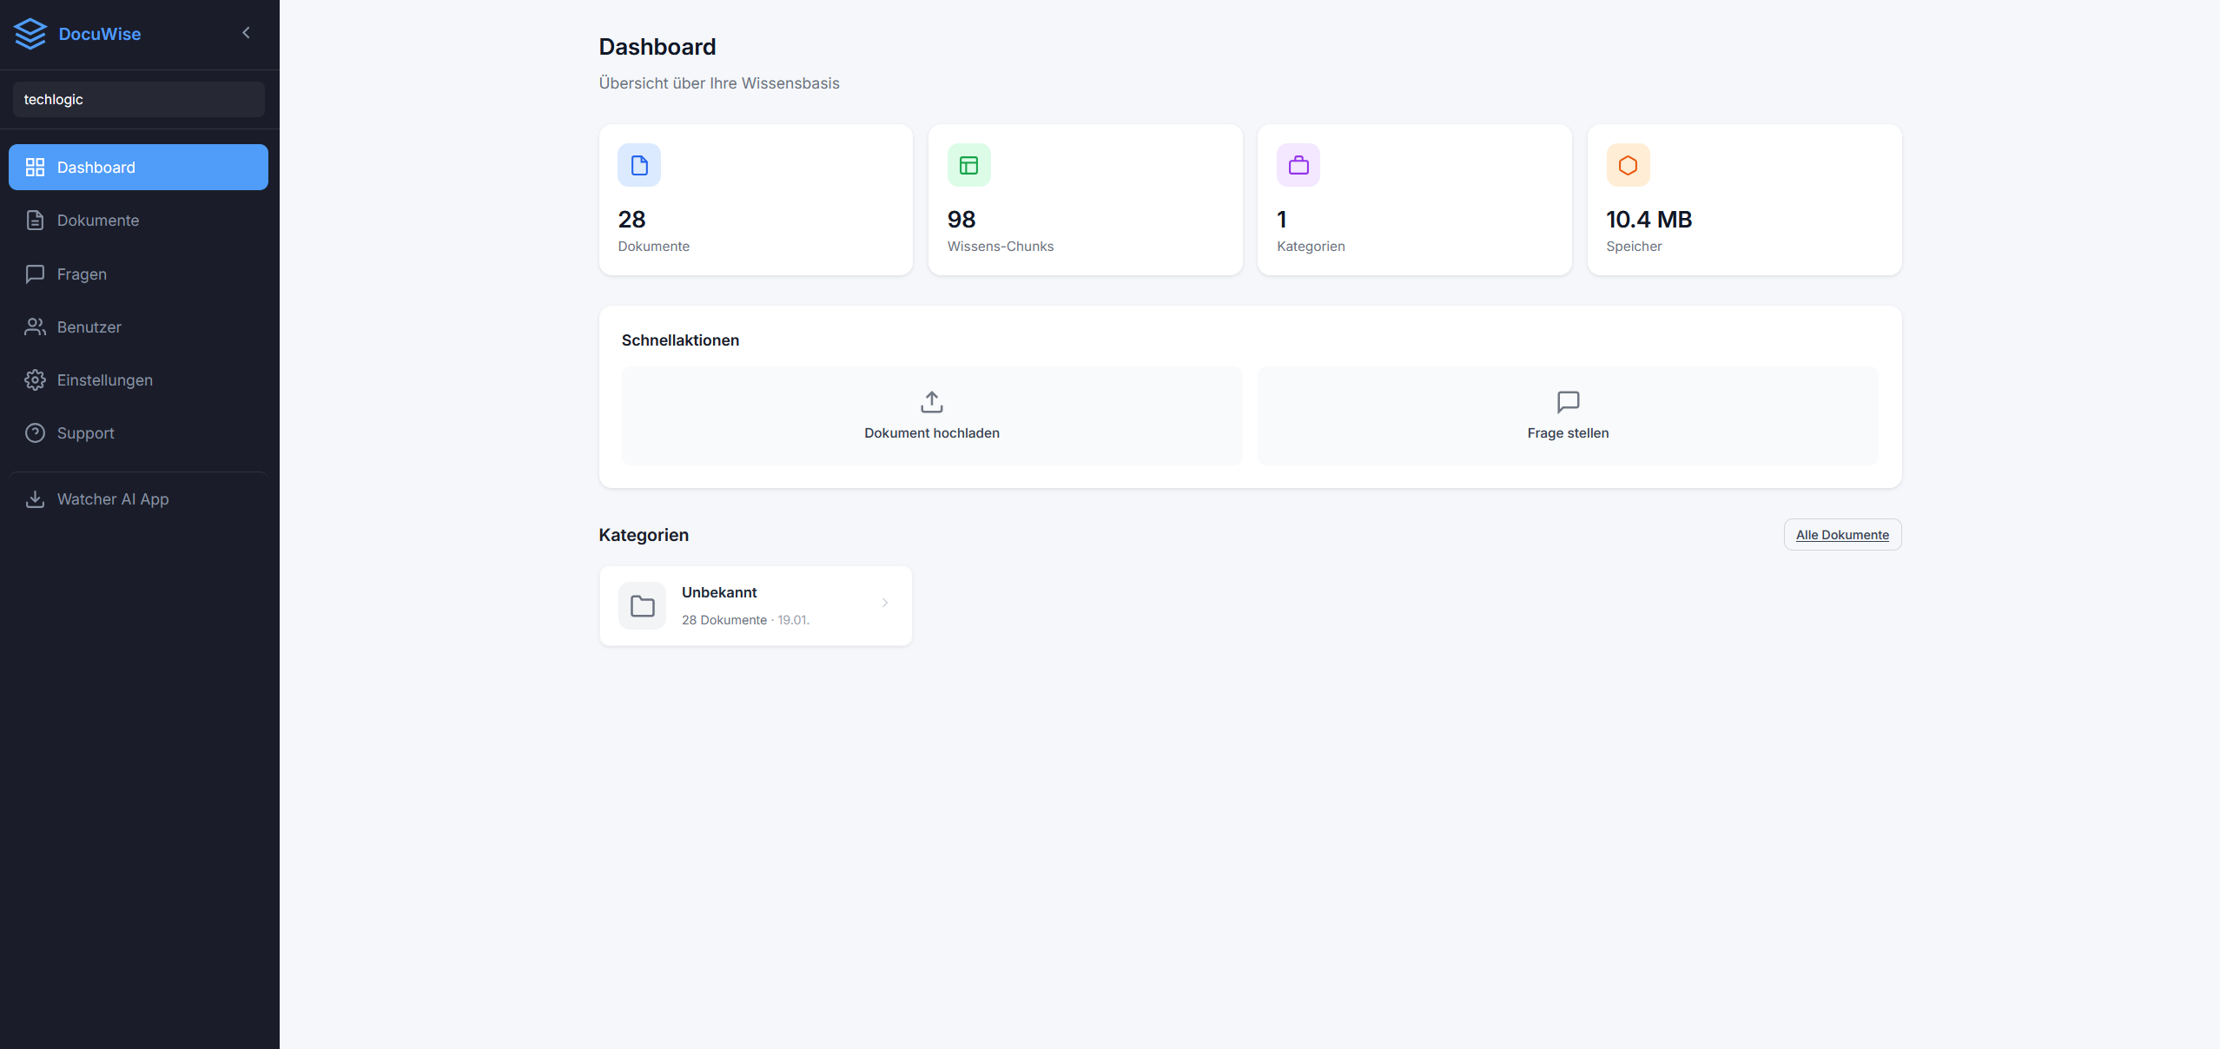The width and height of the screenshot is (2220, 1049).
Task: Click the DocuWise logo icon
Action: tap(31, 34)
